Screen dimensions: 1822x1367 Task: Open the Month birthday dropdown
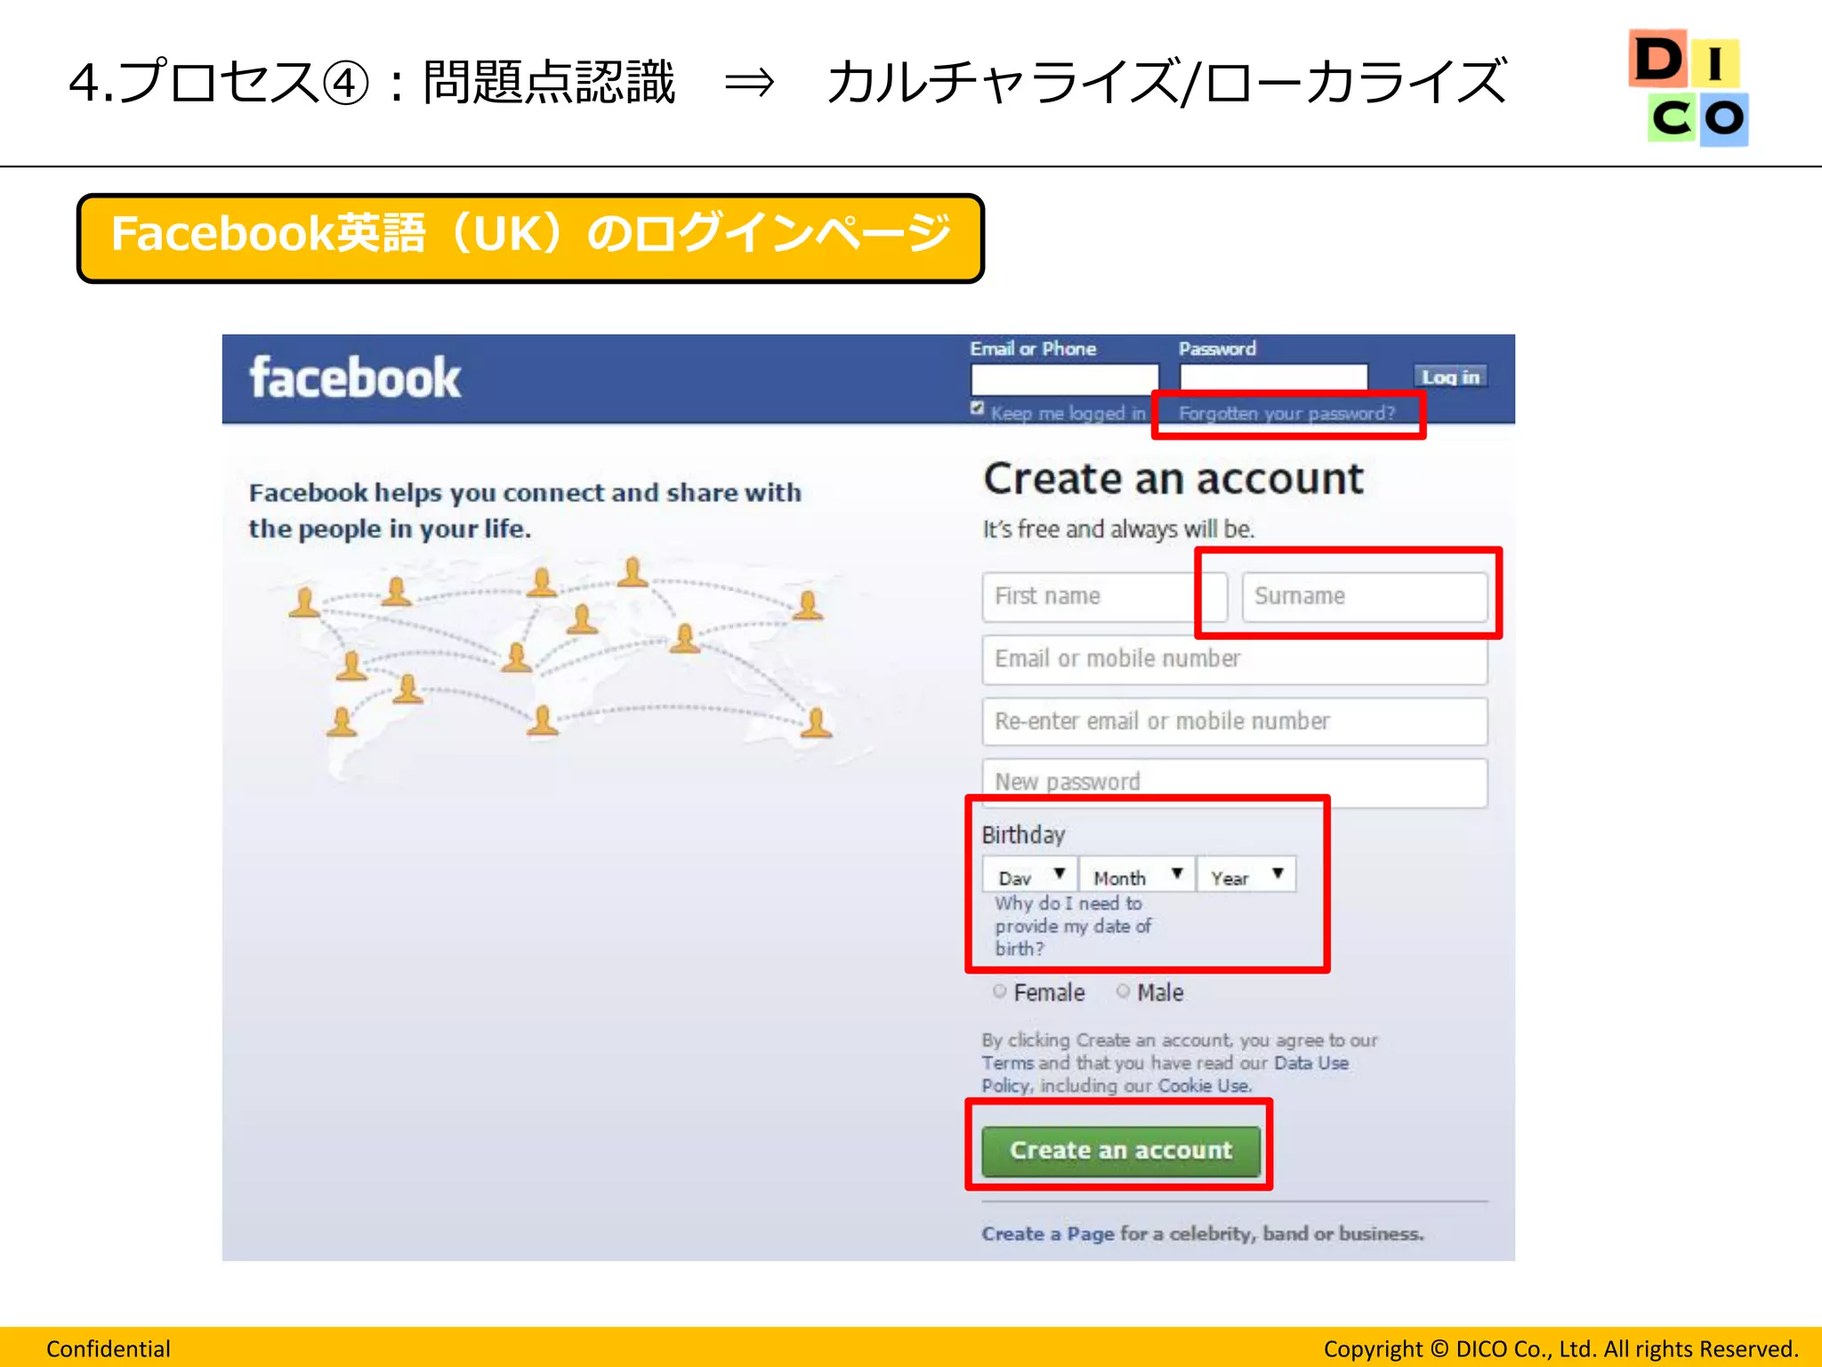(1138, 875)
